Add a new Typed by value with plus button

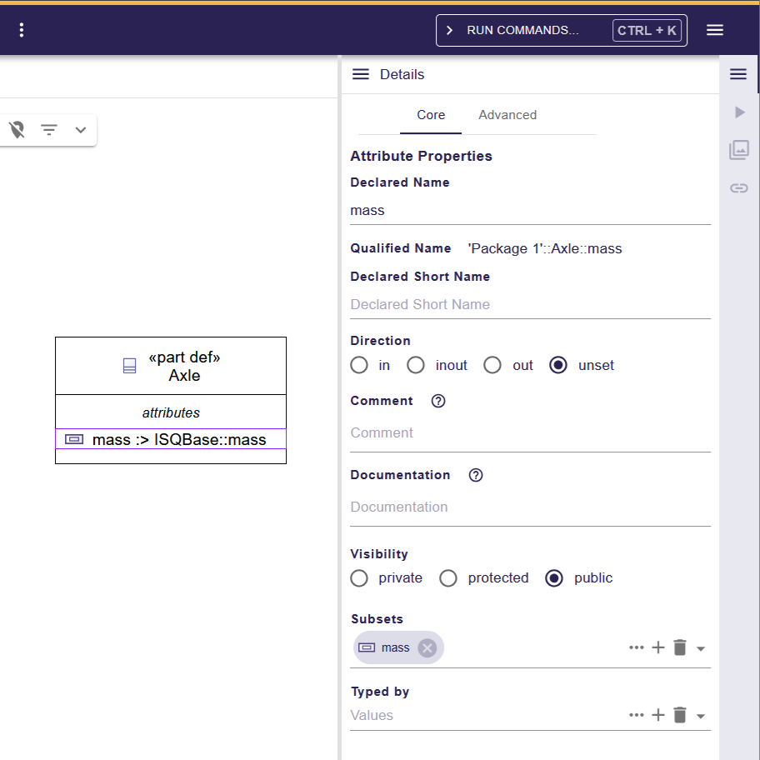(x=658, y=715)
